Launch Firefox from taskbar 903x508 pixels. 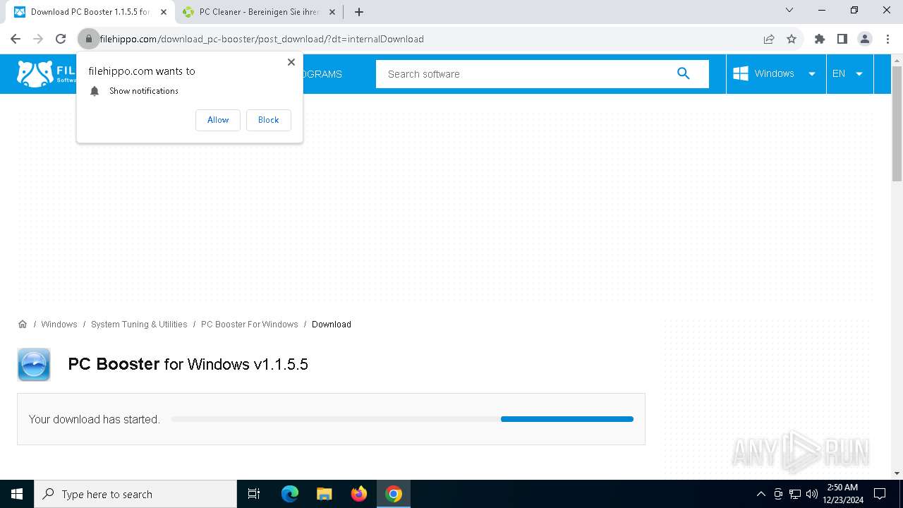coord(359,494)
